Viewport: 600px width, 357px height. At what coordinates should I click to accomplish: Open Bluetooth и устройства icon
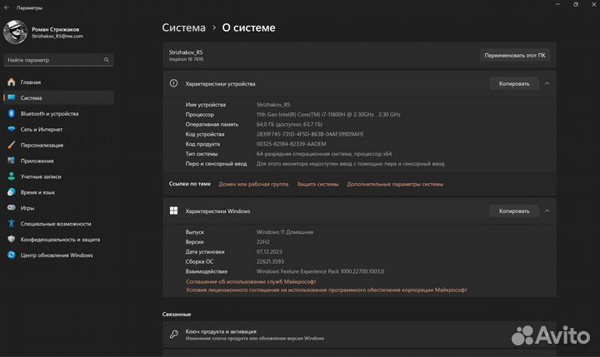tap(12, 113)
